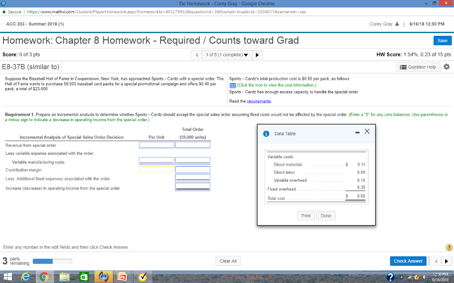Click Check Answer
454x283 pixels.
(408, 261)
